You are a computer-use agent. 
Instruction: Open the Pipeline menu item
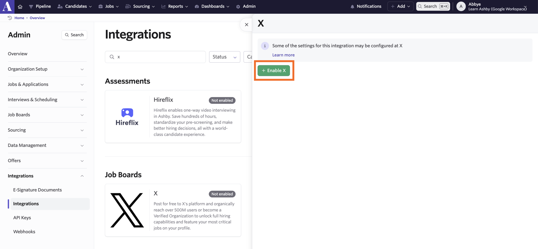pos(40,6)
